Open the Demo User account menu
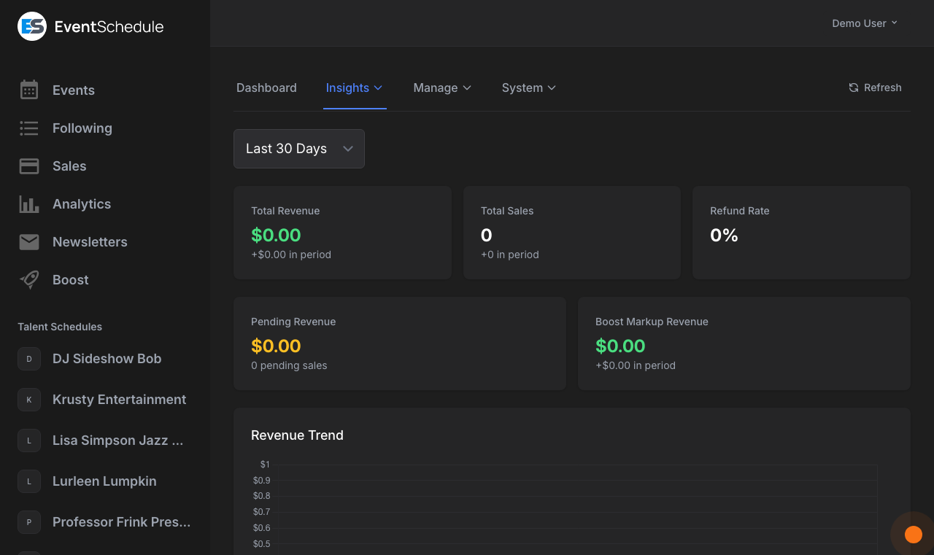 [x=865, y=23]
